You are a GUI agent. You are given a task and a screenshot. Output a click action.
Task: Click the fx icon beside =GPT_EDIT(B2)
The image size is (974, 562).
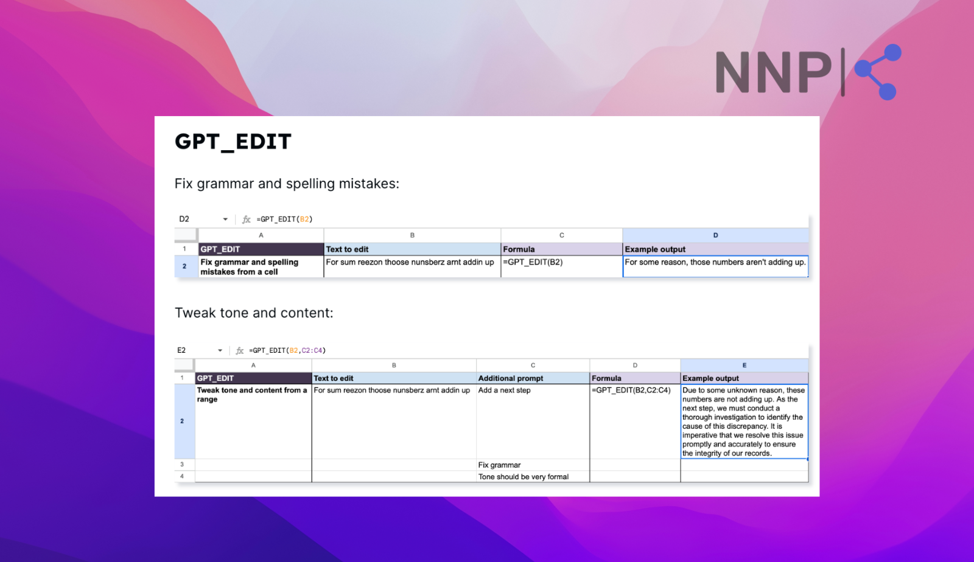[247, 220]
